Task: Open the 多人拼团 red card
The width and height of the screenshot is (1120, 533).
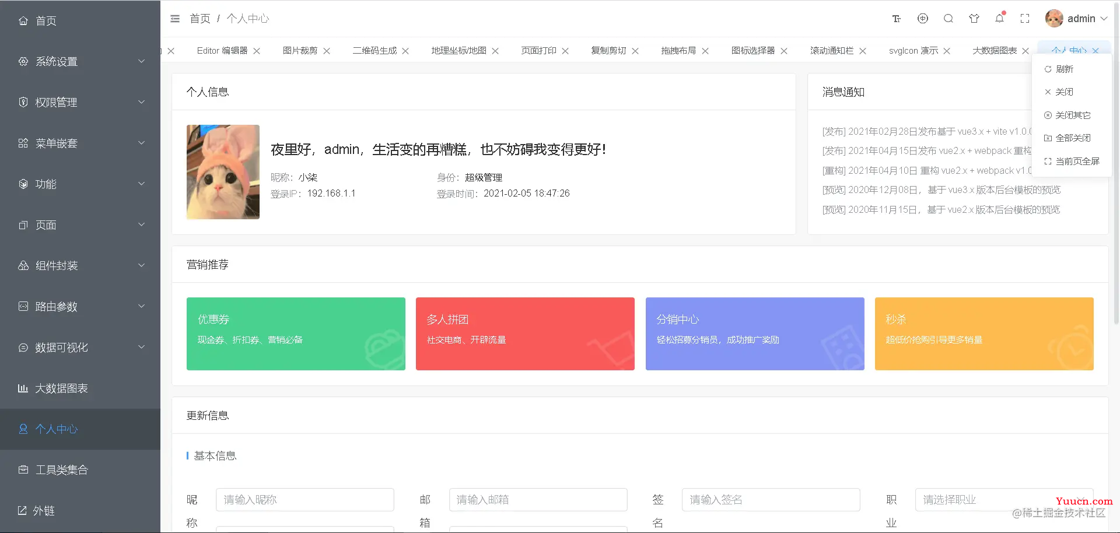Action: point(525,334)
